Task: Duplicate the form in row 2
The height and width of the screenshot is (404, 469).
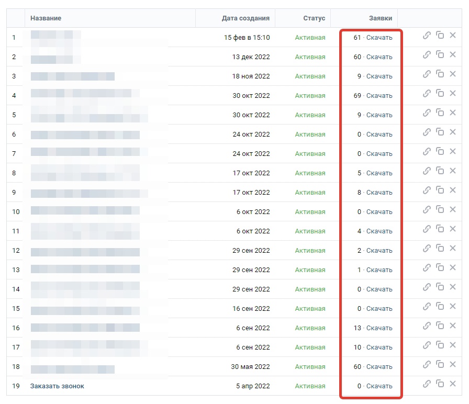Action: click(440, 54)
